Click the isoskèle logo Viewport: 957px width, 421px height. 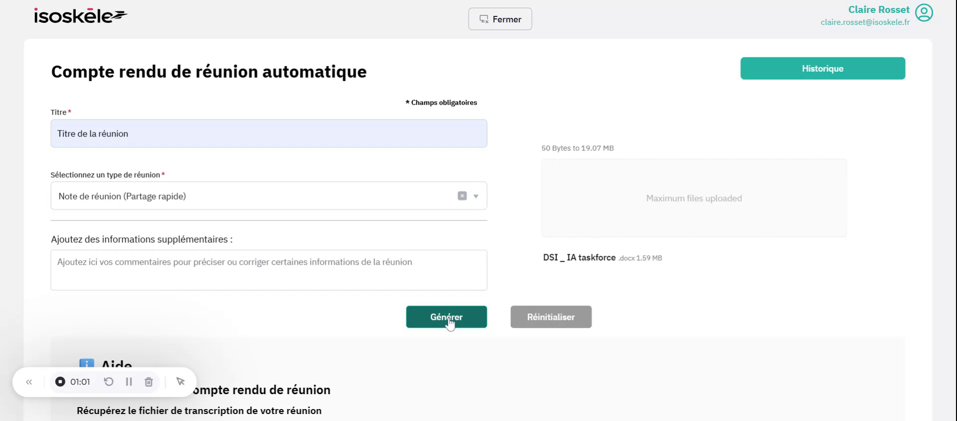tap(81, 16)
